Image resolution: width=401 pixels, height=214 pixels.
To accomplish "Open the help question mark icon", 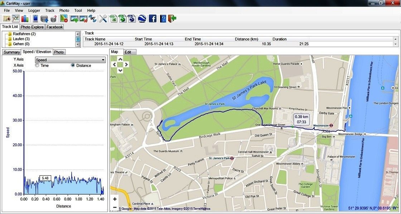I will point(163,19).
